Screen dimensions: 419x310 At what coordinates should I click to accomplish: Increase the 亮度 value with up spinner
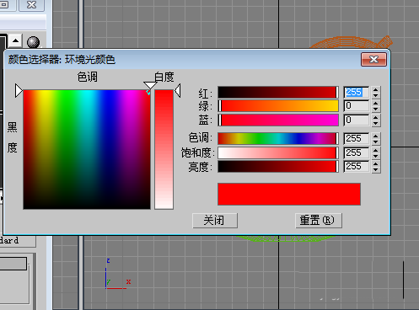376,163
